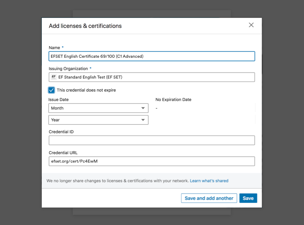The height and width of the screenshot is (225, 304).
Task: Click the EF SET logo icon
Action: (x=54, y=77)
